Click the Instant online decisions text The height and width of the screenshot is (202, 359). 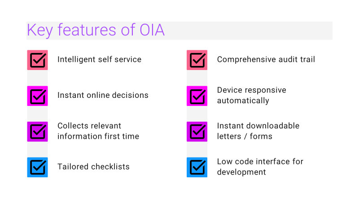pyautogui.click(x=103, y=95)
